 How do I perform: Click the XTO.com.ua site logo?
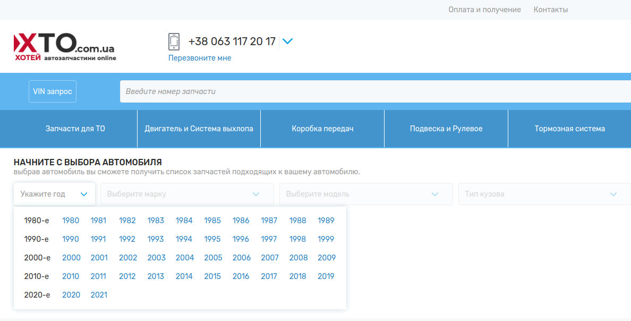(64, 46)
